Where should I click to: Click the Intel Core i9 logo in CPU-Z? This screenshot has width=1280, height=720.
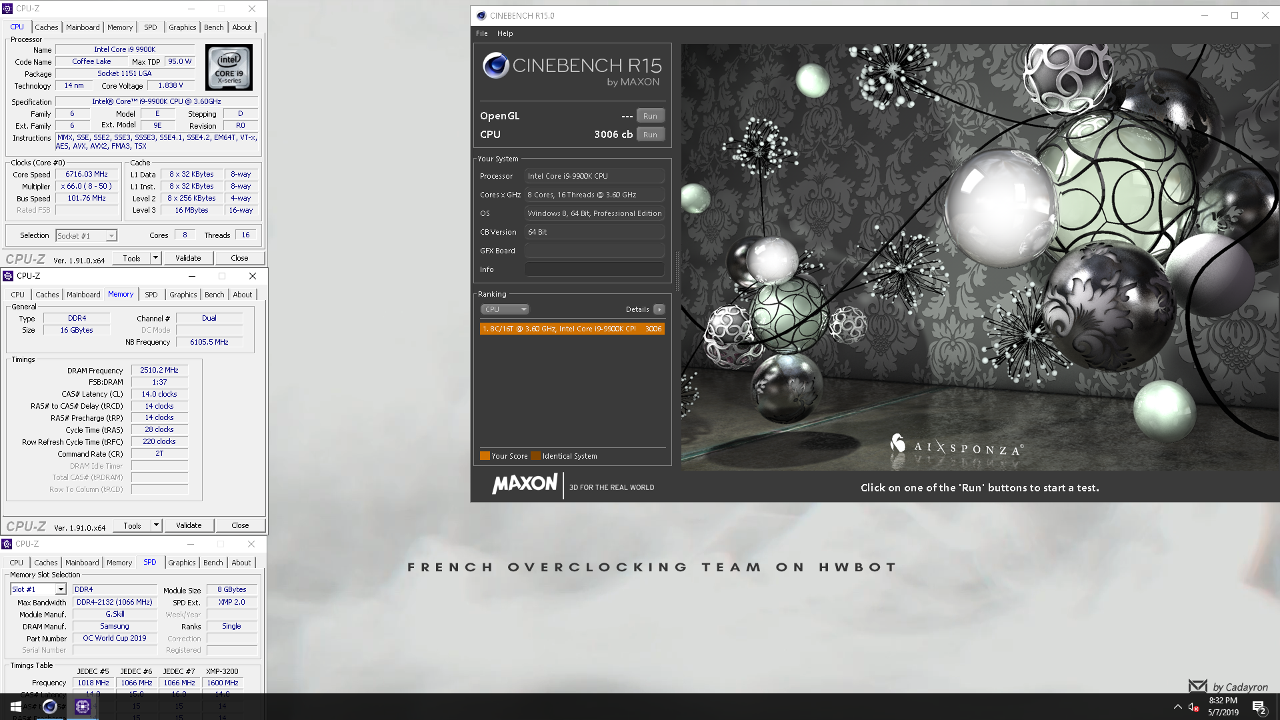(229, 67)
